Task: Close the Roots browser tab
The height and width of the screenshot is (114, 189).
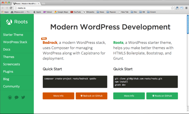Action: click(38, 3)
